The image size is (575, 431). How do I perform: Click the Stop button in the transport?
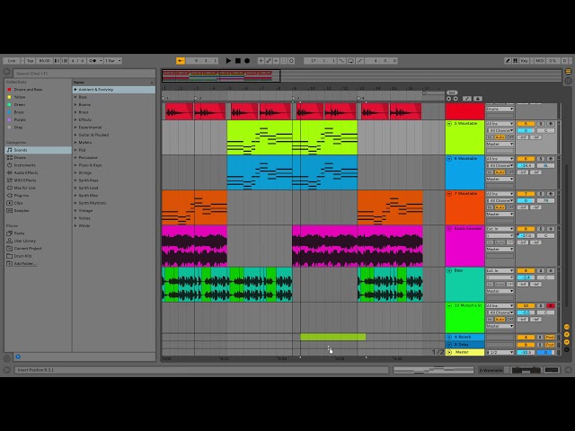(x=237, y=61)
